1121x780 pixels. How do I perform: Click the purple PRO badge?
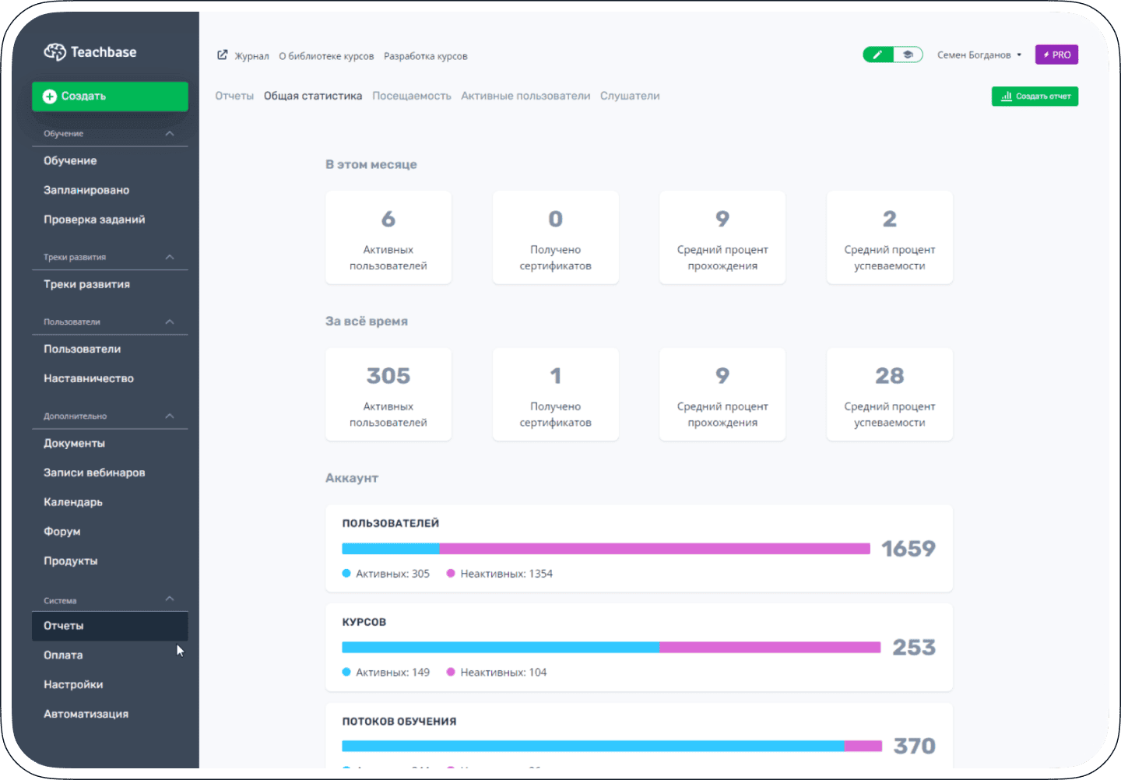click(1056, 54)
